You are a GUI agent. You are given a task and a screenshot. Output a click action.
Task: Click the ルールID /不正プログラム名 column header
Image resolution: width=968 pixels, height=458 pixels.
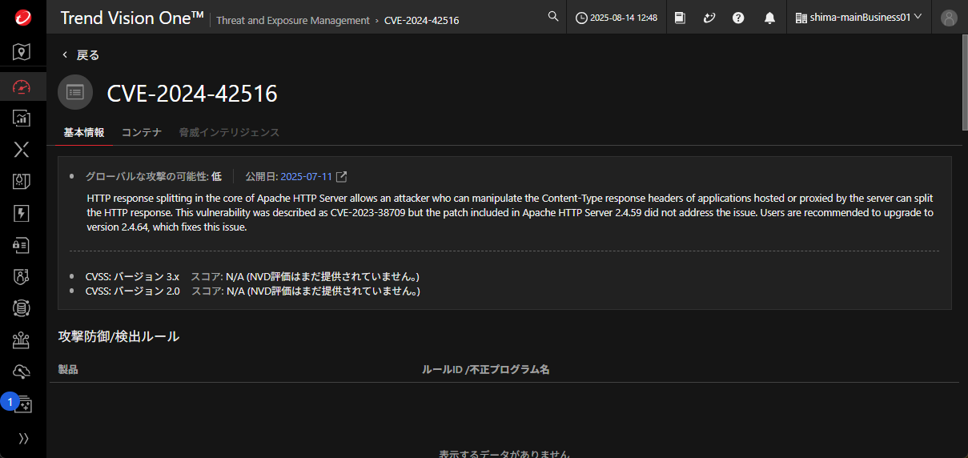(486, 370)
